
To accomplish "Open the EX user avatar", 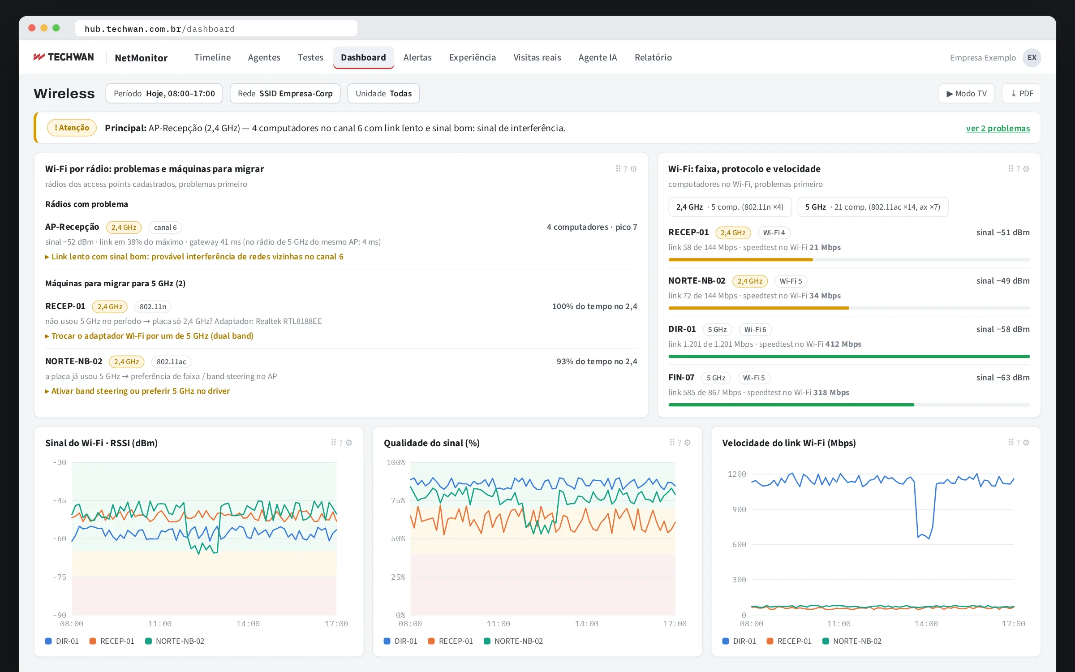I will coord(1032,57).
